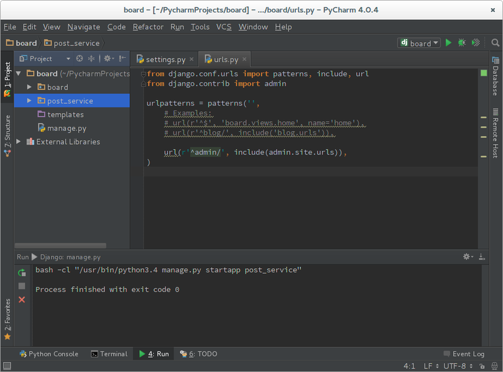
Task: Debug the board configuration with bug icon
Action: (461, 43)
